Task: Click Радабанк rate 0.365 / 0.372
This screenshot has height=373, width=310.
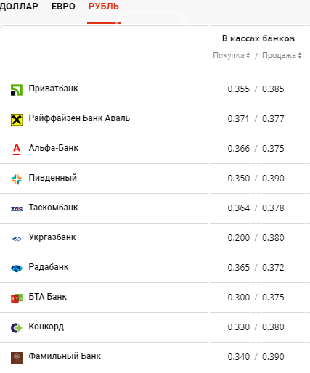Action: [x=256, y=268]
